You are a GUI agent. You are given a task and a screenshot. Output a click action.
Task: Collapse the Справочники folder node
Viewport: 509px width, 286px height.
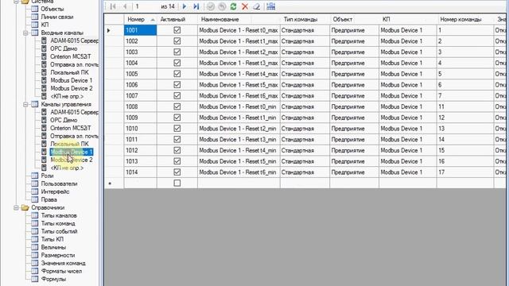coord(16,207)
